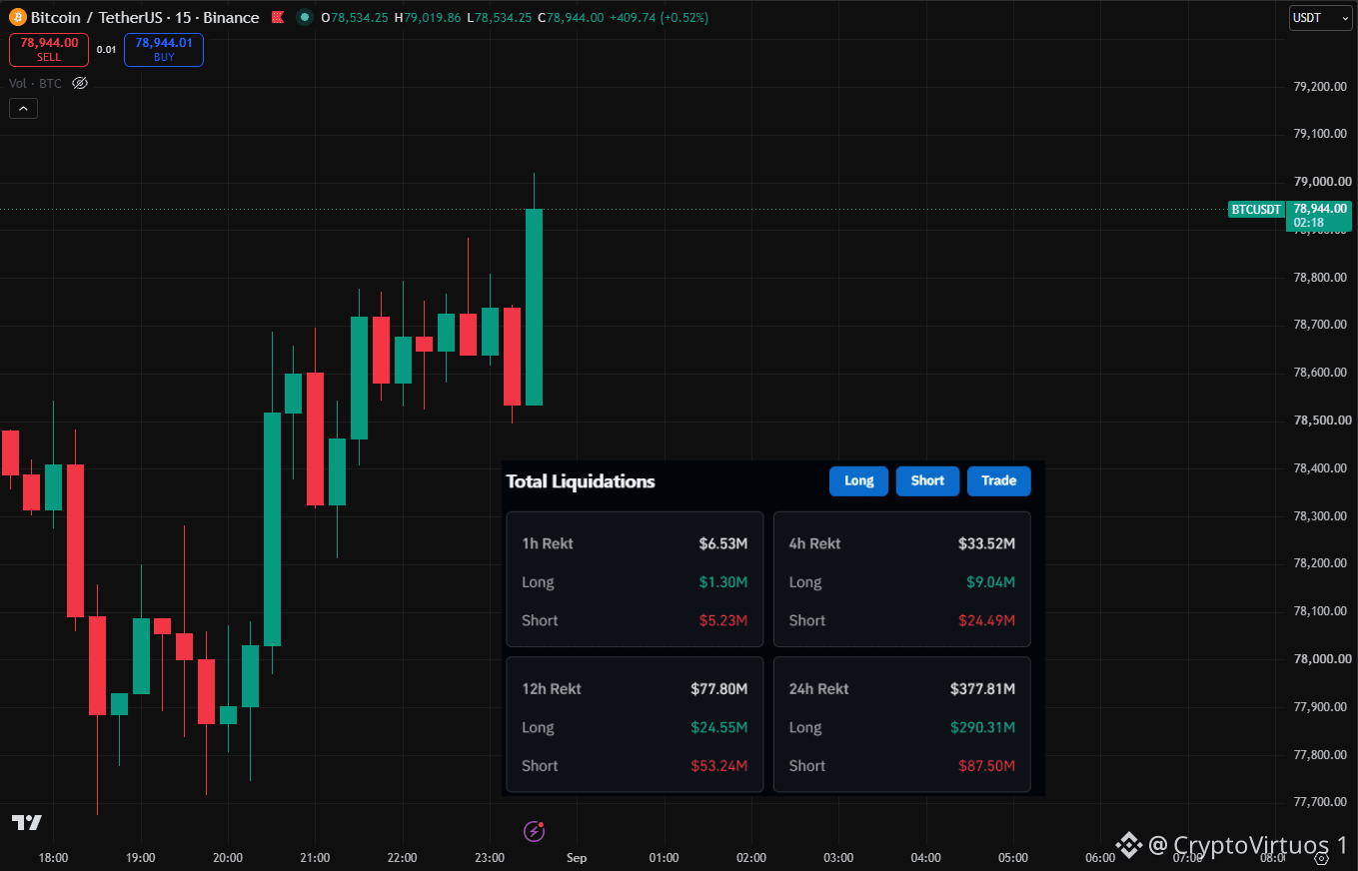
Task: Select the Short liquidations tab
Action: click(x=927, y=481)
